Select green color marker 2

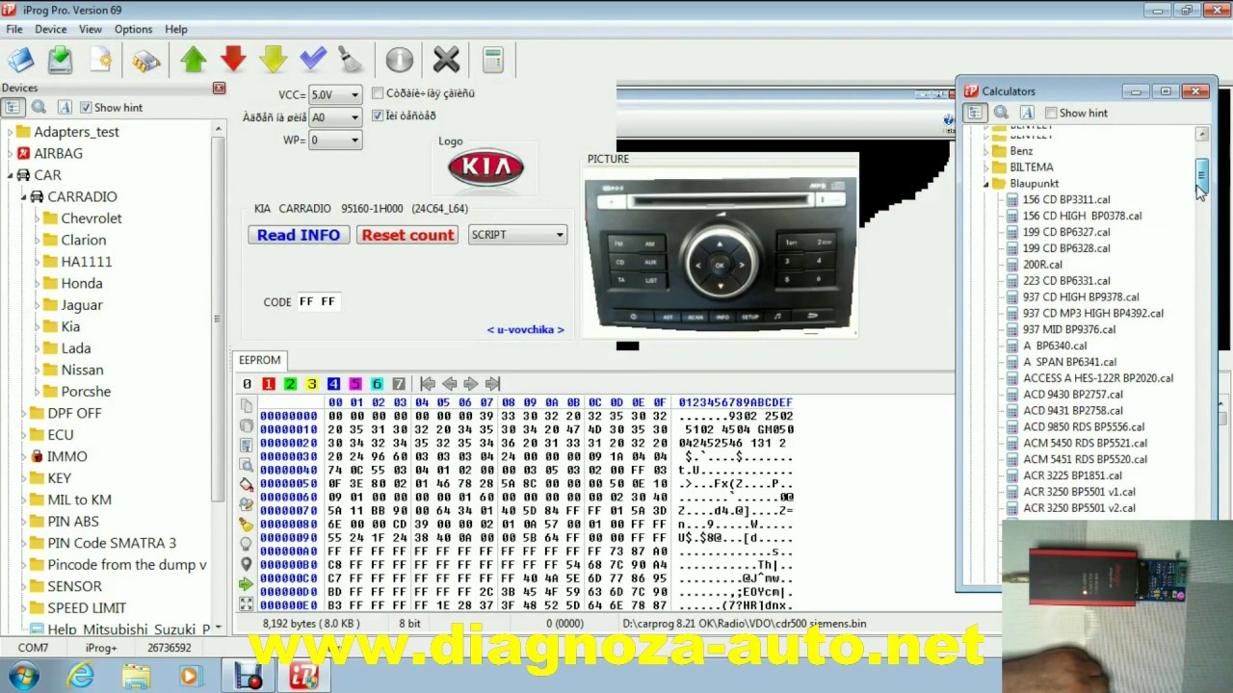click(x=290, y=384)
